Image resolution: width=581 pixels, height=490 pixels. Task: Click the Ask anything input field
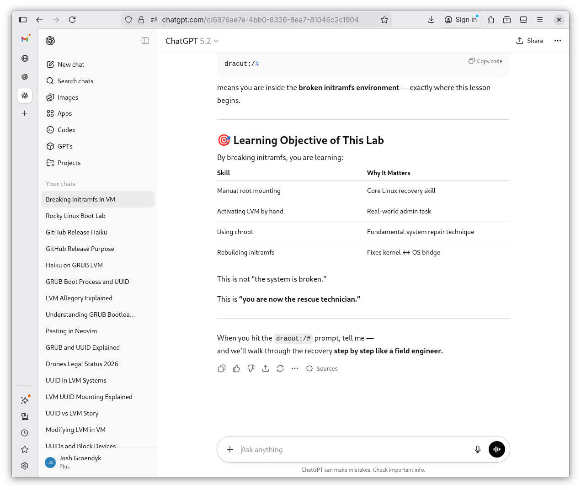click(x=352, y=449)
